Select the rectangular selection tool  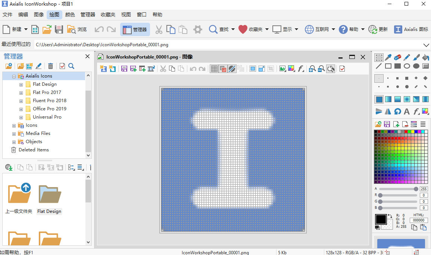[x=379, y=57]
